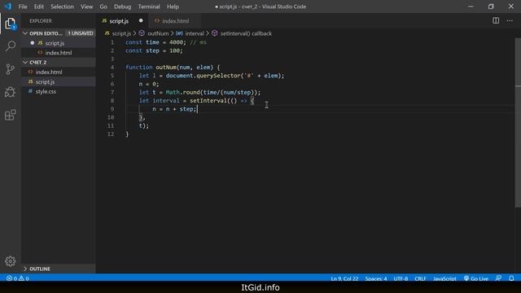The height and width of the screenshot is (293, 521).
Task: Close script.js via the unsaved dot in its tab
Action: tap(141, 20)
